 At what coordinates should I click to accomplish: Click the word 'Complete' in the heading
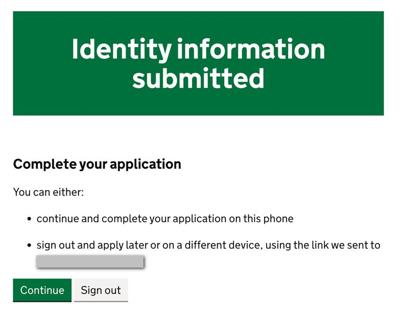[44, 164]
